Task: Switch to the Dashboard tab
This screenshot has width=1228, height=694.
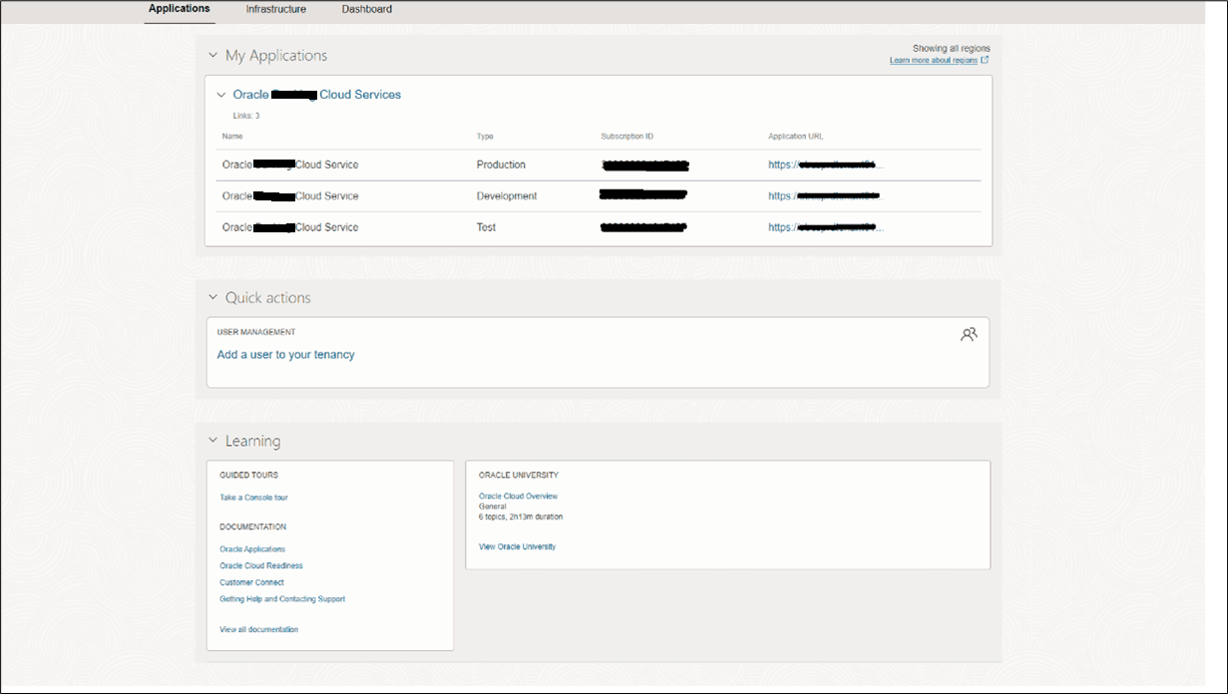Action: (367, 9)
